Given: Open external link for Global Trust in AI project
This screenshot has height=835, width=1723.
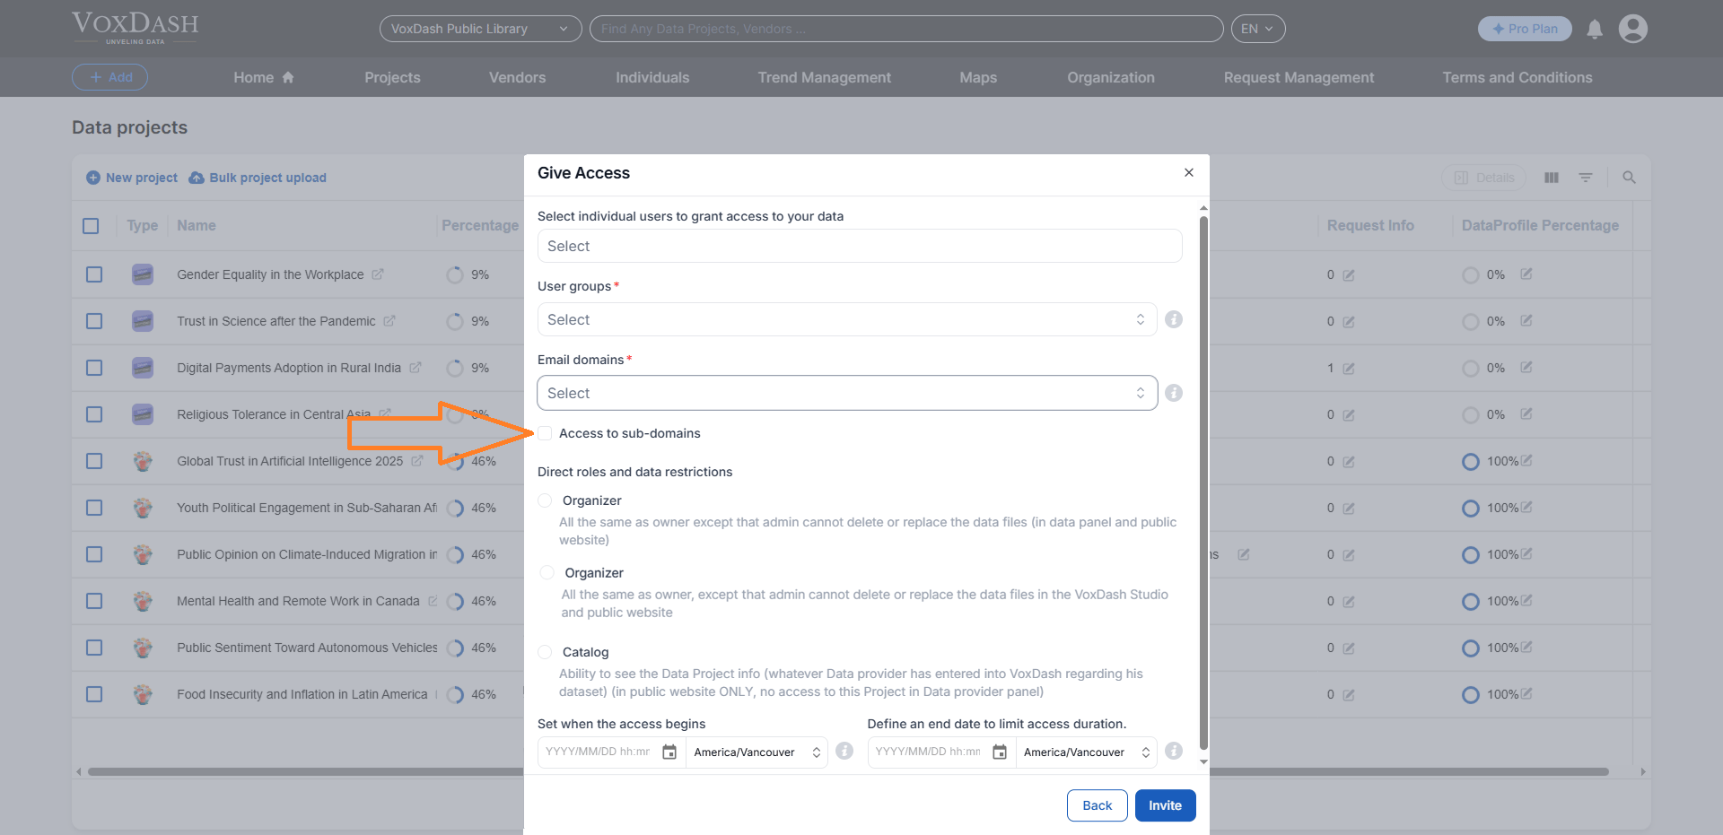Looking at the screenshot, I should [x=417, y=461].
